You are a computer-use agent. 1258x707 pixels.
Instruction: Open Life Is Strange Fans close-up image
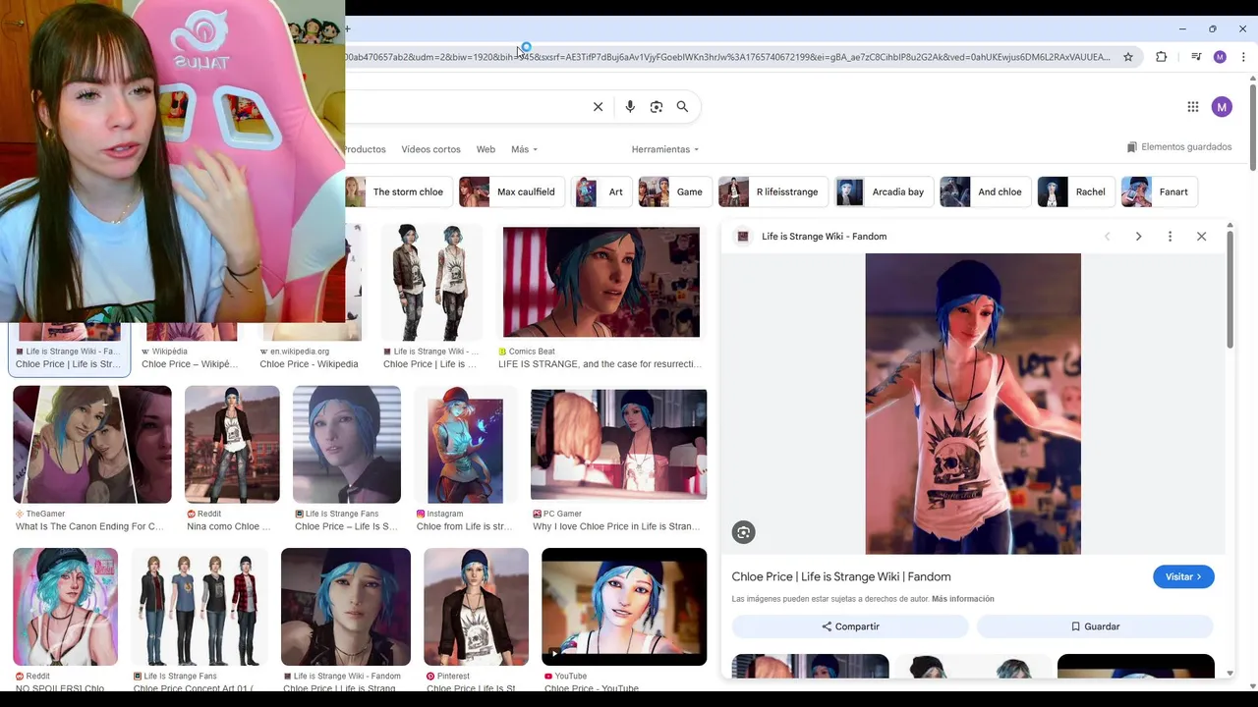click(347, 445)
